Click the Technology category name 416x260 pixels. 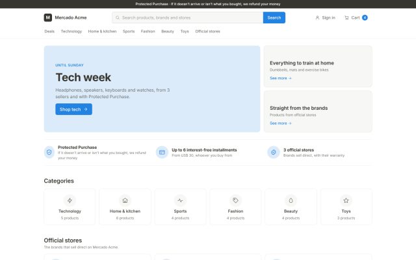pyautogui.click(x=70, y=211)
